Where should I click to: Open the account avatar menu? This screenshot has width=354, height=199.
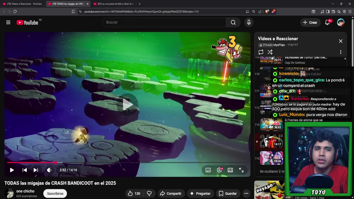tap(341, 22)
